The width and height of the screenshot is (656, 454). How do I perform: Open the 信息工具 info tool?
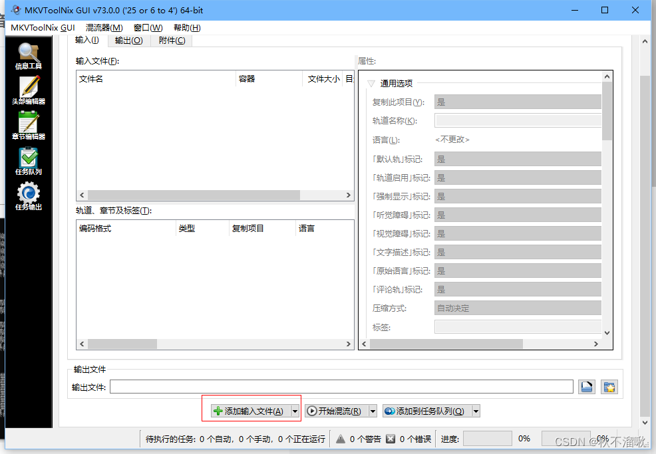tap(29, 56)
